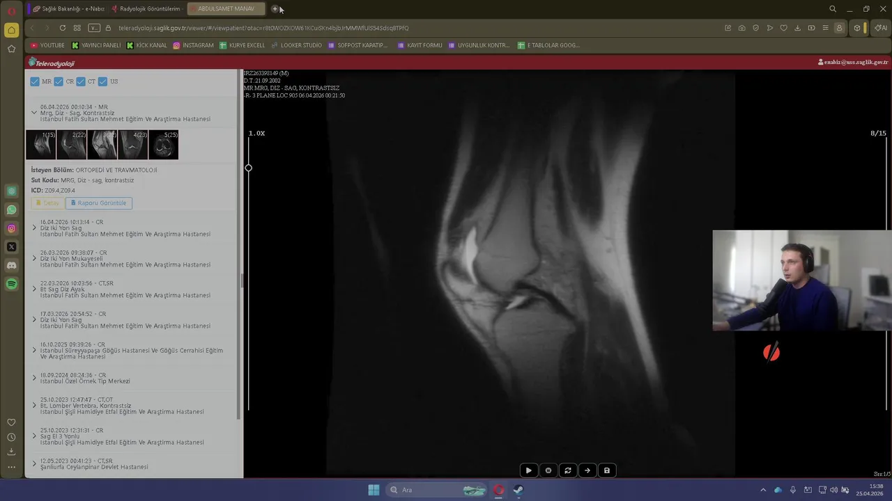892x501 pixels.
Task: Open KİCK KANAL bookmark
Action: coord(146,45)
